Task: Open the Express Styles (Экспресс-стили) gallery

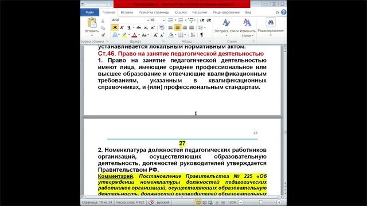Action: [x=227, y=27]
